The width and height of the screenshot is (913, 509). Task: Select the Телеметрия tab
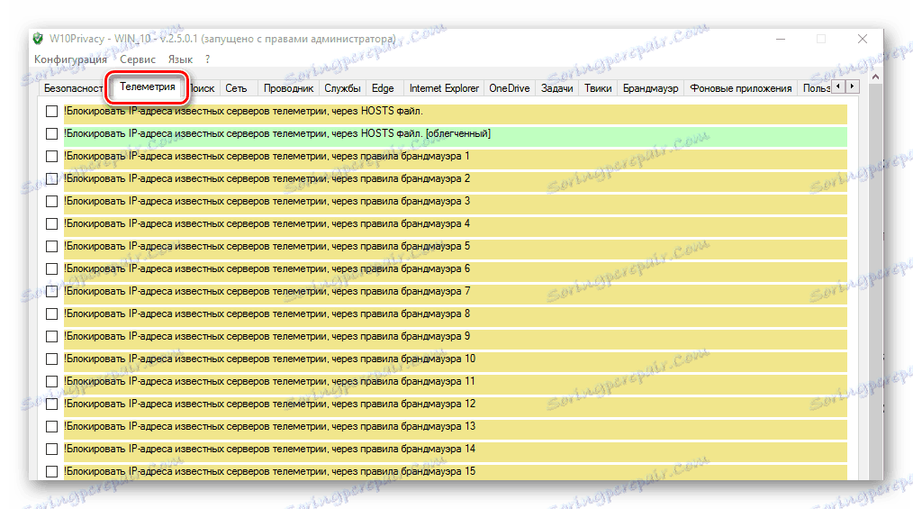148,86
